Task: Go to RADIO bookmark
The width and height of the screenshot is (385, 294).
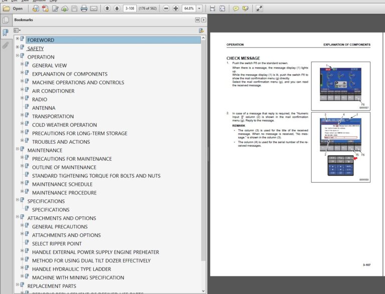Action: (x=40, y=99)
